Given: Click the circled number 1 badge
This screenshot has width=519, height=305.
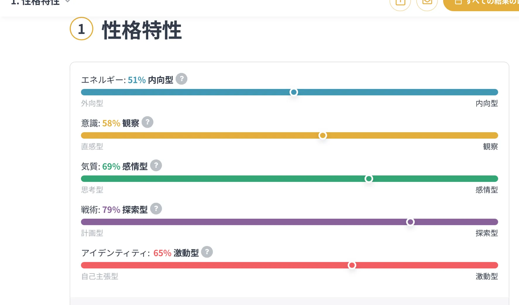Looking at the screenshot, I should tap(81, 29).
